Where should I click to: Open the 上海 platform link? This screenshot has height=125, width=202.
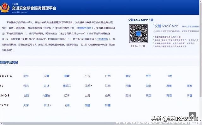(x=87, y=96)
